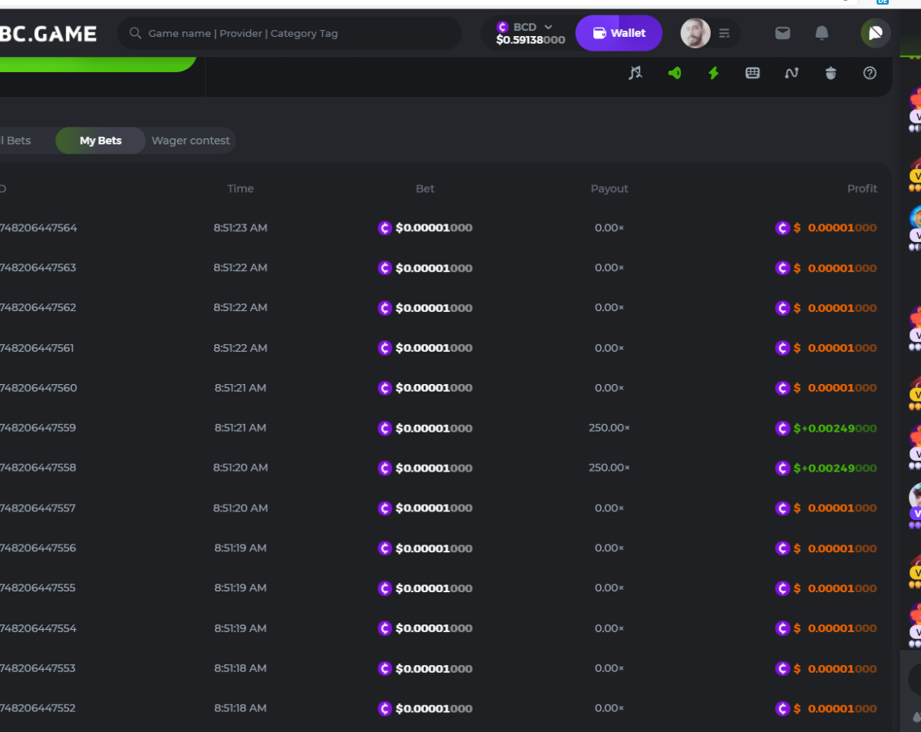Click the acorn fairness seed icon
This screenshot has height=732, width=921.
830,73
